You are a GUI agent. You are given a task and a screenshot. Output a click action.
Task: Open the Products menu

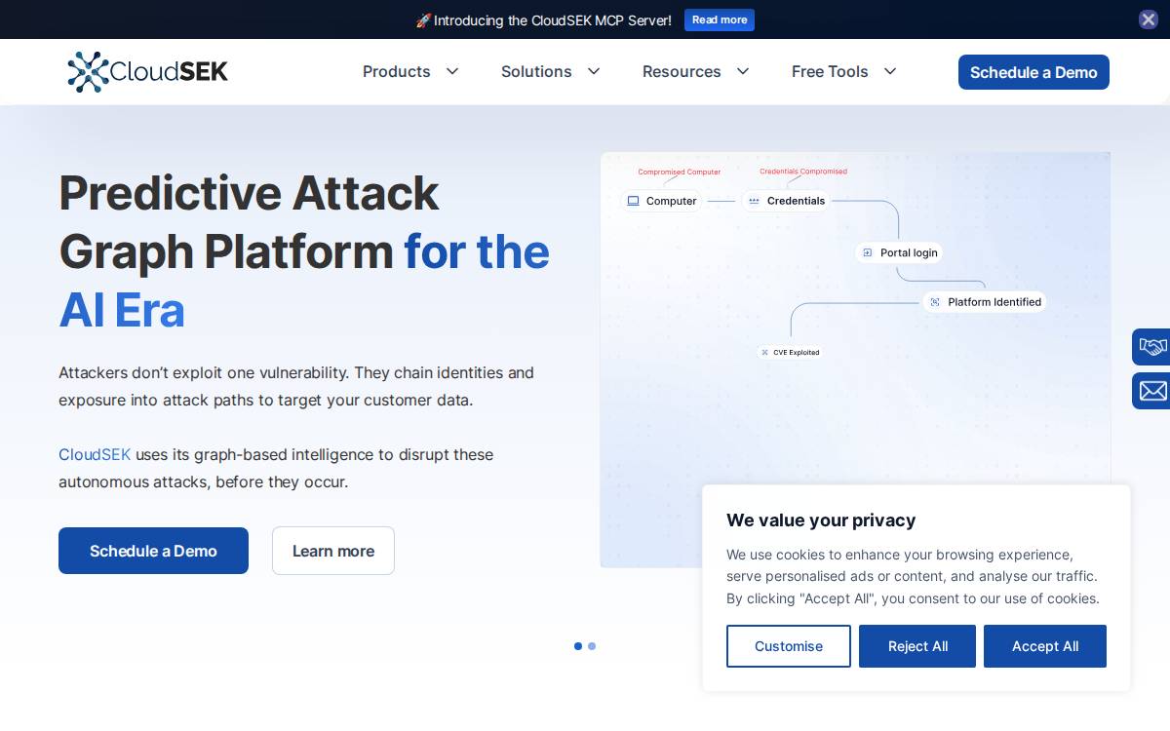[x=397, y=71]
